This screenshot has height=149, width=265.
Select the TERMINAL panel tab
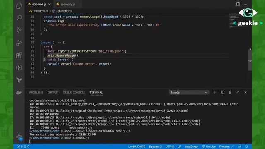coord(96,92)
